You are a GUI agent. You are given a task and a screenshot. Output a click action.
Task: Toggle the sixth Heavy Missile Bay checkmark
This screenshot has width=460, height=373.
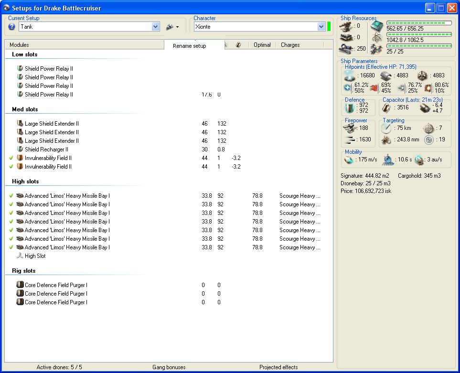(11, 238)
